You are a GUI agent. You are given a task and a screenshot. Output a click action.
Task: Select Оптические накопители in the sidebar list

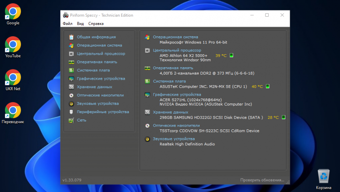(100, 95)
